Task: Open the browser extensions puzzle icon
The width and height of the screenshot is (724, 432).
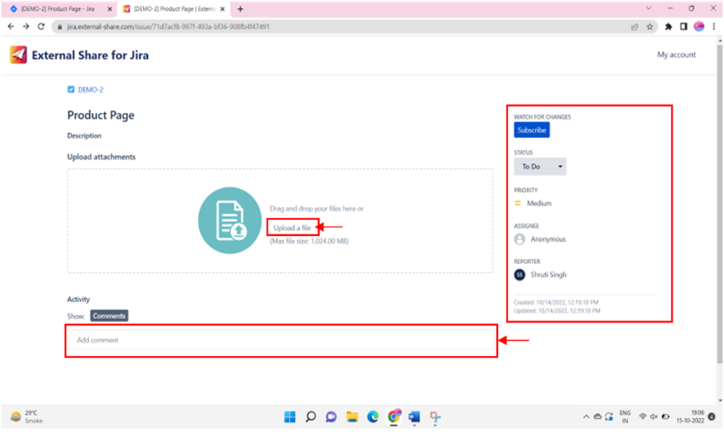Action: (668, 27)
